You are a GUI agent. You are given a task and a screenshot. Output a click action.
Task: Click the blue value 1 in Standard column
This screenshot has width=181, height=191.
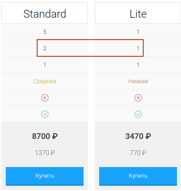point(45,65)
